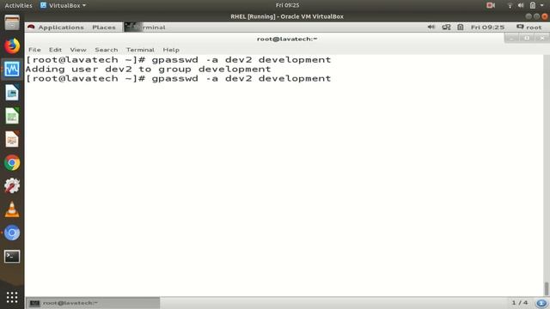Click the Terminal app button in the RHEL panel
Image resolution: width=550 pixels, height=309 pixels.
145,27
